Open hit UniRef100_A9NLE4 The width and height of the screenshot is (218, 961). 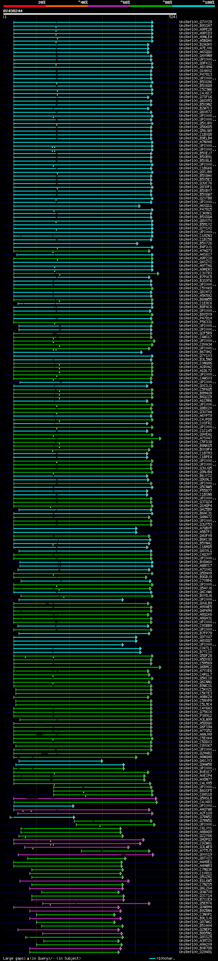click(x=196, y=37)
